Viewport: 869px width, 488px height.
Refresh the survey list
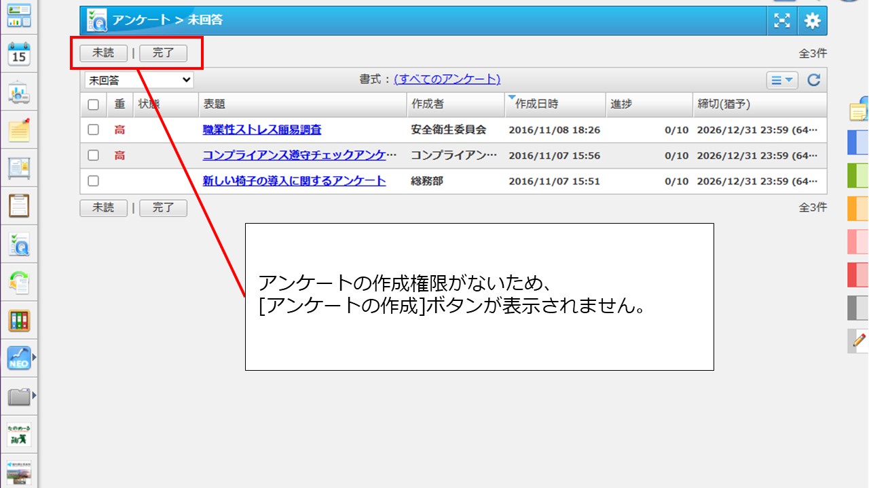(813, 80)
